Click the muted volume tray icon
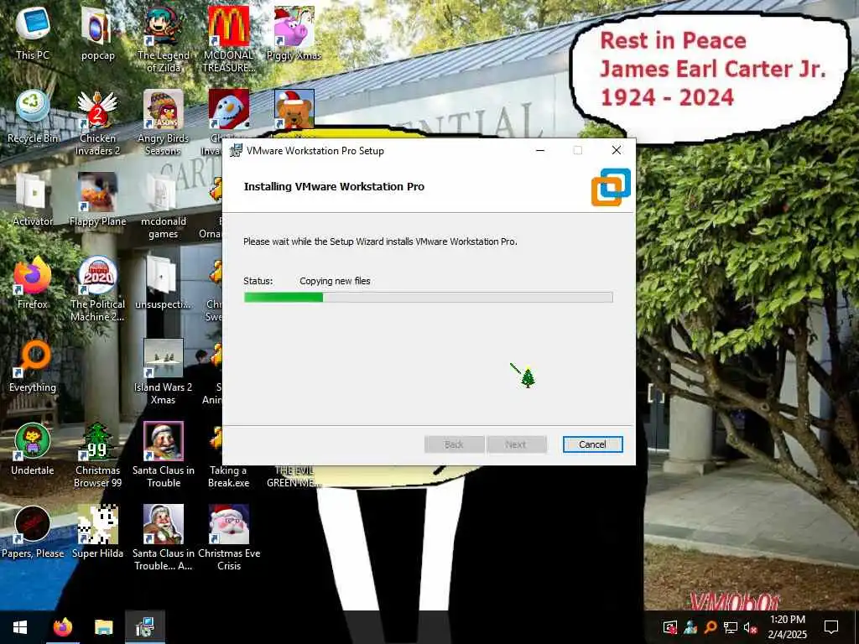 750,627
